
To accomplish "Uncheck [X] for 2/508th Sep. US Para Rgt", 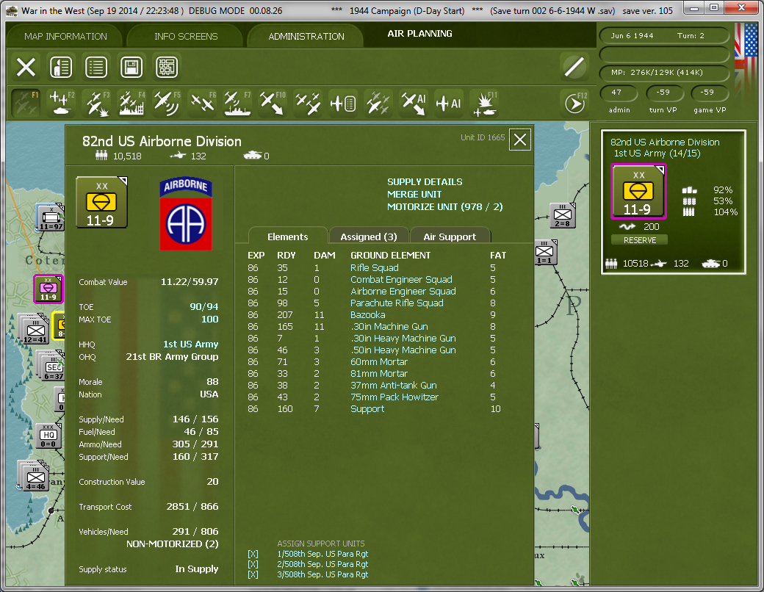I will (253, 564).
